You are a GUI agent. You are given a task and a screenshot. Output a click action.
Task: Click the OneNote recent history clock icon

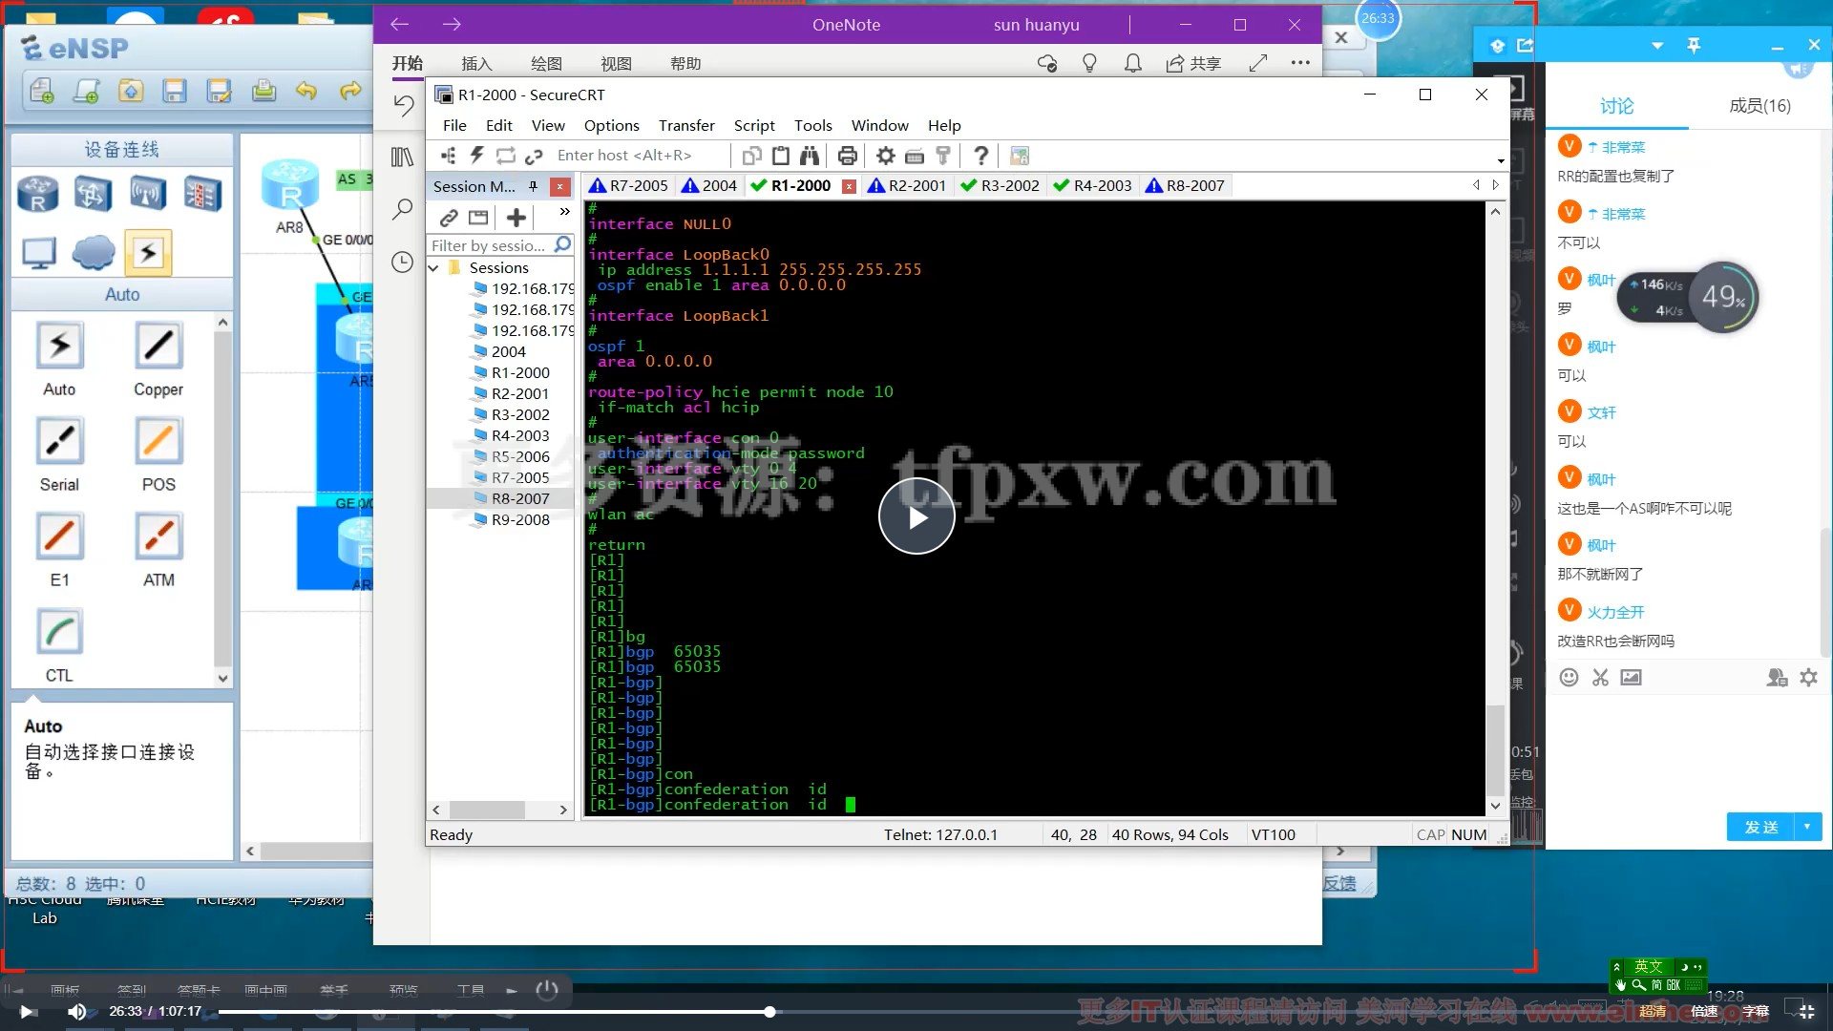[403, 262]
